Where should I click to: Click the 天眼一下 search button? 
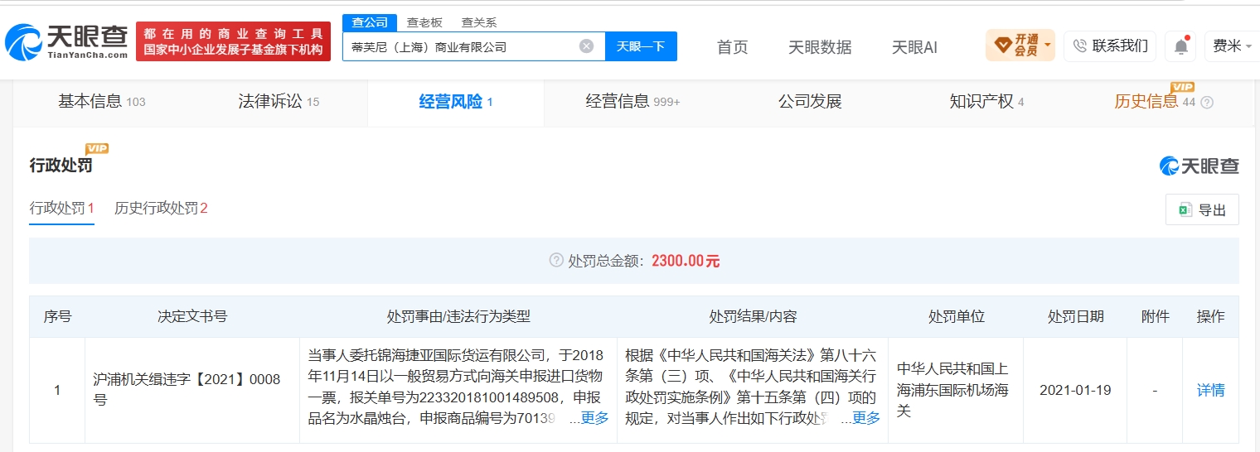[641, 46]
